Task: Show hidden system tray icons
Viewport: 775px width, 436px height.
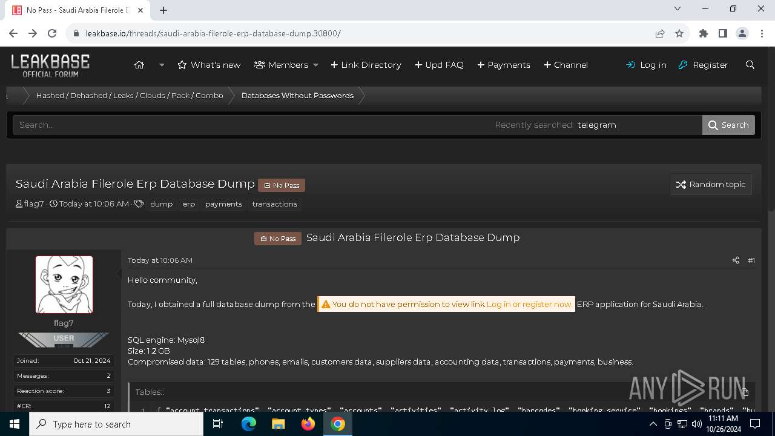Action: (x=653, y=424)
